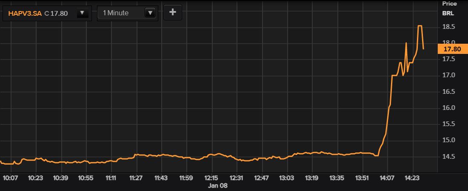The height and width of the screenshot is (191, 468).
Task: Select the 12:15 time axis label
Action: click(x=211, y=178)
